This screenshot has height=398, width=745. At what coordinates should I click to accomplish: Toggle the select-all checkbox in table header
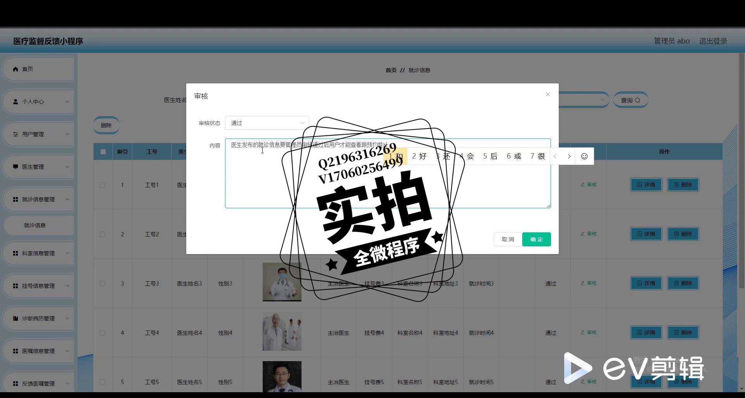103,152
